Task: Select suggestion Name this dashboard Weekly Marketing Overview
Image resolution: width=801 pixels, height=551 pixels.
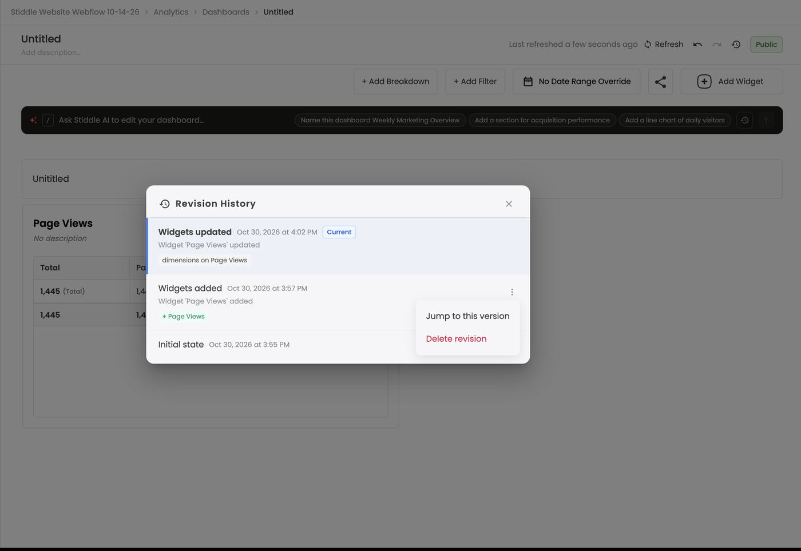Action: pyautogui.click(x=380, y=120)
